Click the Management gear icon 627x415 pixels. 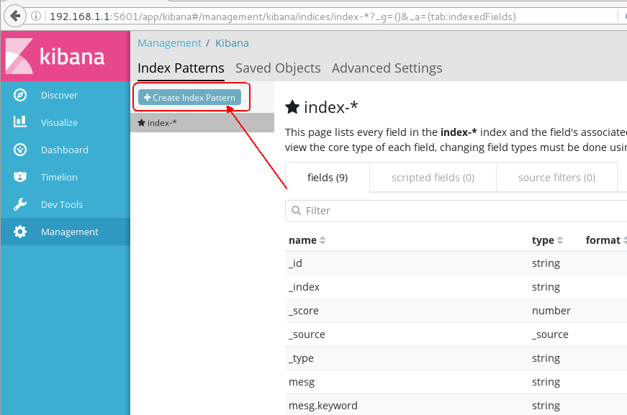[x=20, y=232]
